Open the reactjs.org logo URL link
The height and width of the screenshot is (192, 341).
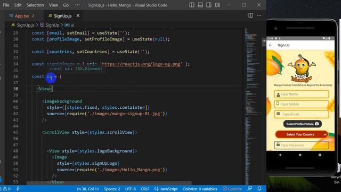point(141,64)
